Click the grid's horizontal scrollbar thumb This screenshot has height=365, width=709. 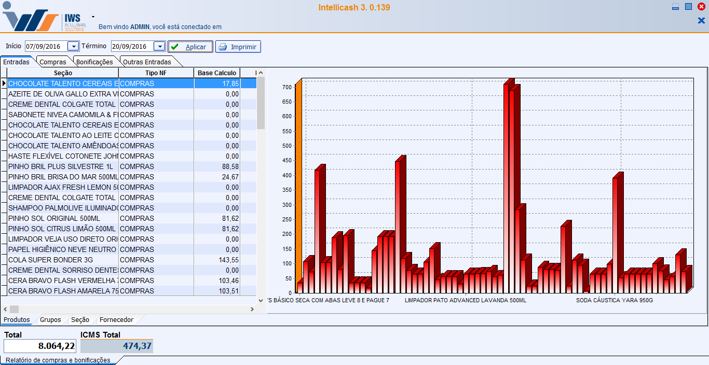pos(14,309)
